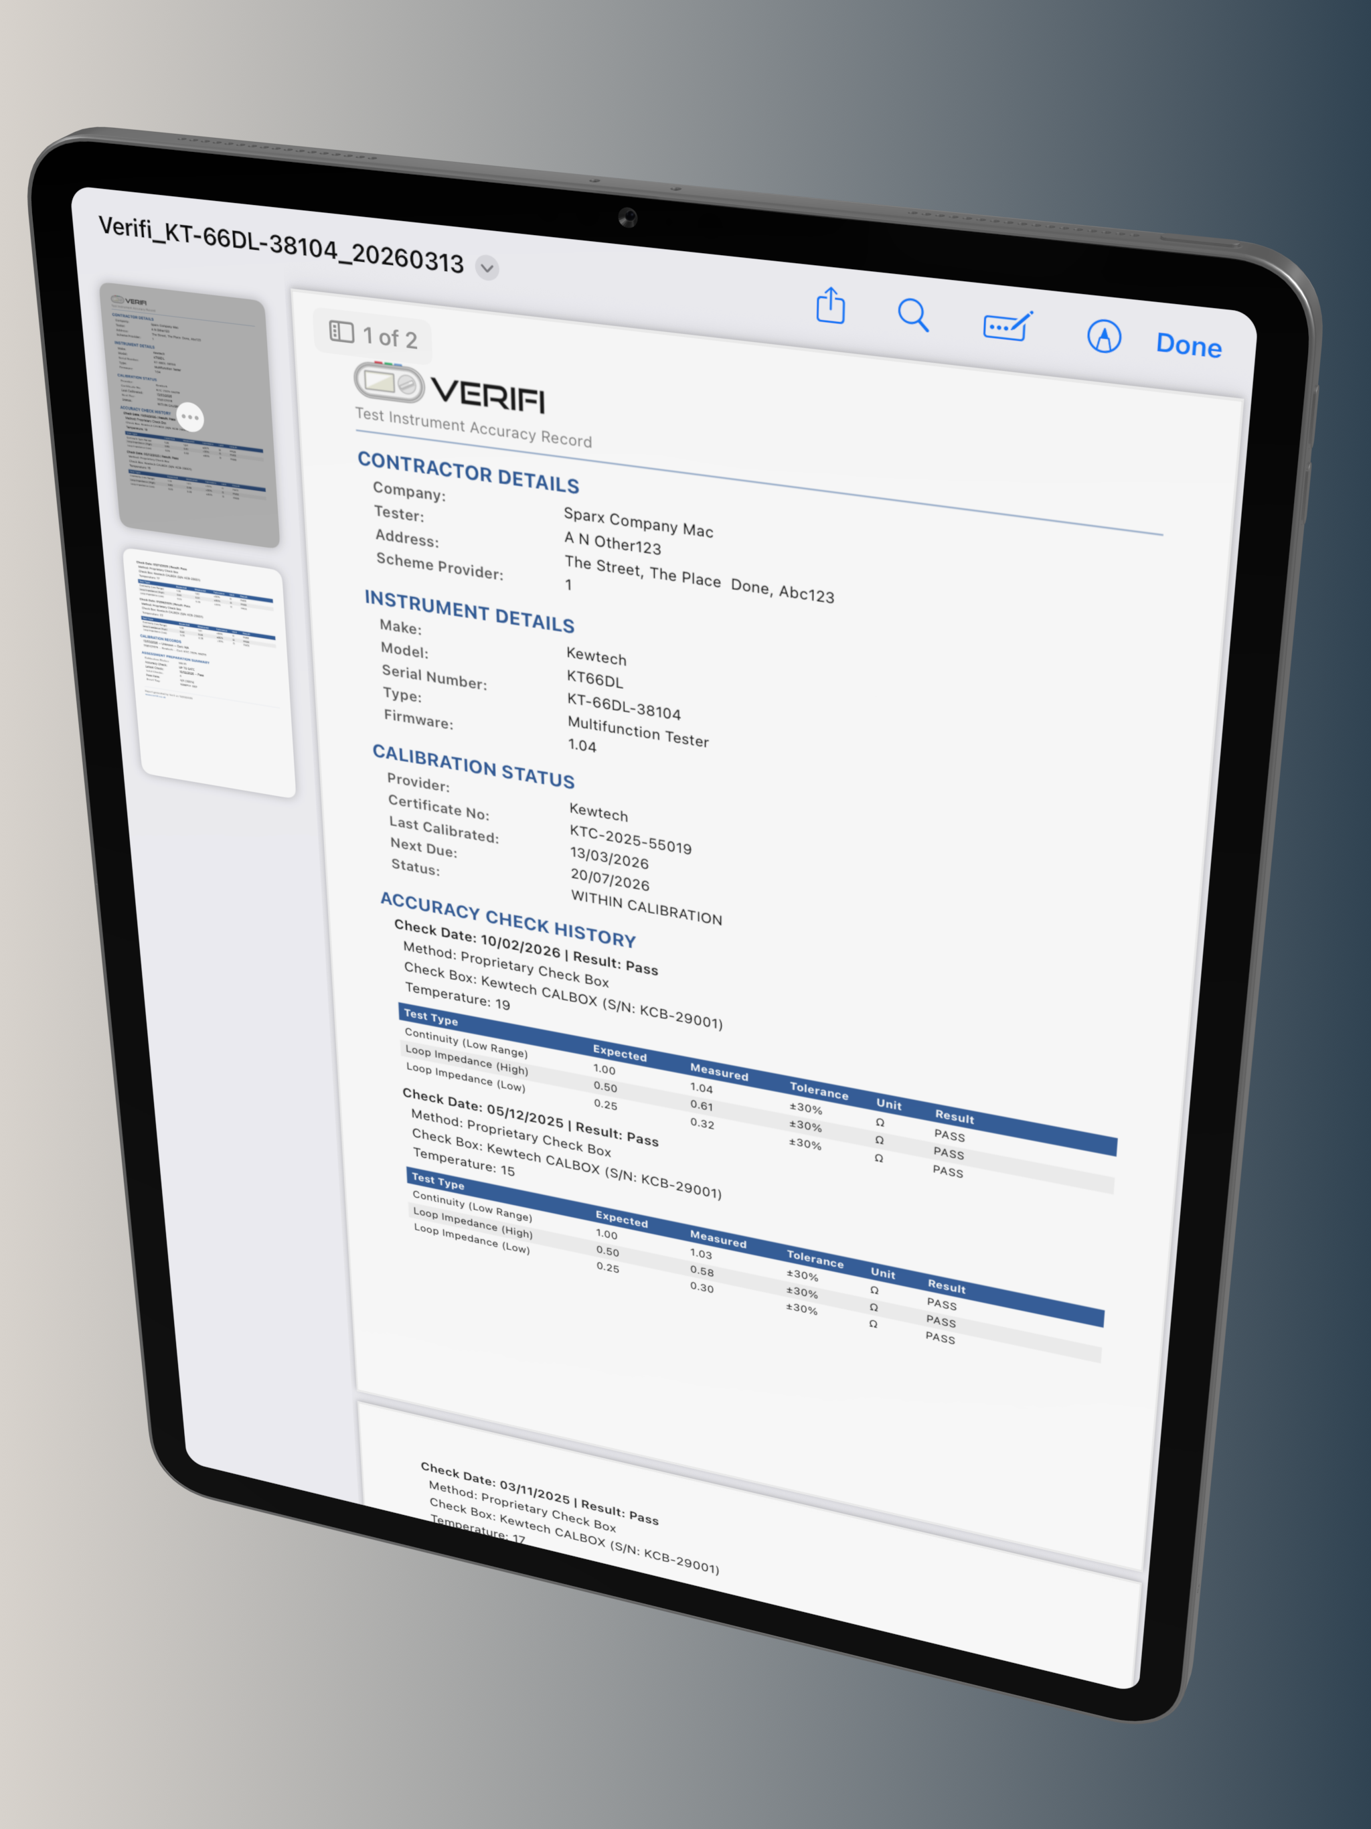Tap the Share icon
The width and height of the screenshot is (1371, 1829).
[830, 306]
